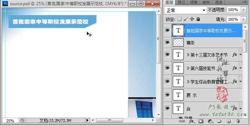
Task: Click the horizontal scroll right arrow
Action: tap(153, 120)
